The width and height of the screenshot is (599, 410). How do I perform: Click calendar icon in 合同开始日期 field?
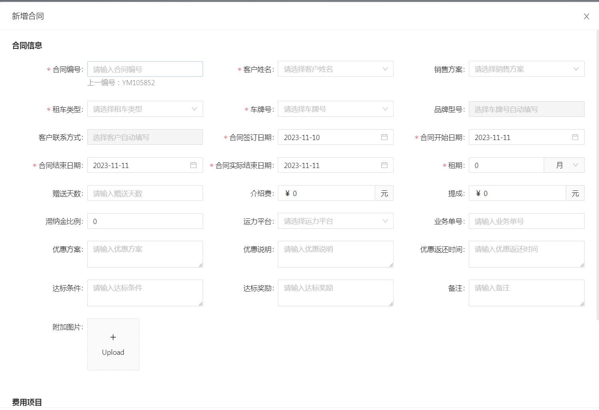pyautogui.click(x=575, y=137)
